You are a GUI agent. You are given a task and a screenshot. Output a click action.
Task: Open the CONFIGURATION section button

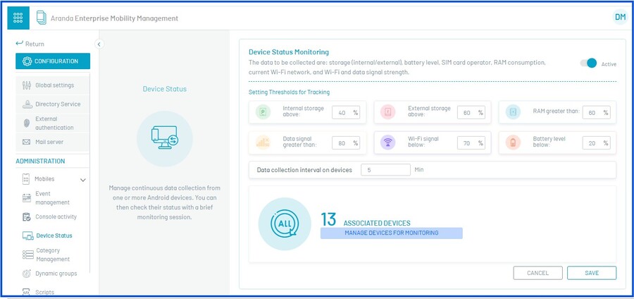point(53,61)
